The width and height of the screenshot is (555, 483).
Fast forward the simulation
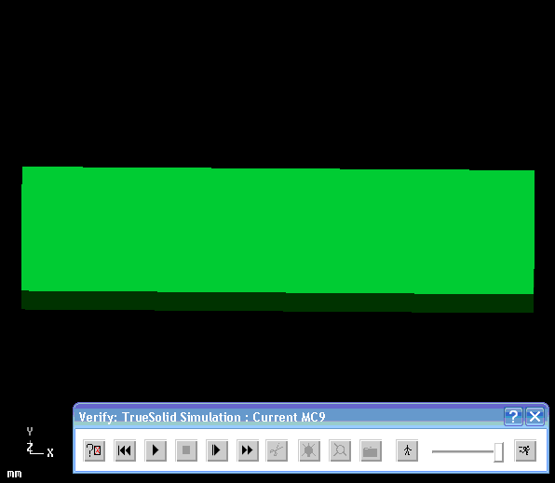(x=248, y=450)
